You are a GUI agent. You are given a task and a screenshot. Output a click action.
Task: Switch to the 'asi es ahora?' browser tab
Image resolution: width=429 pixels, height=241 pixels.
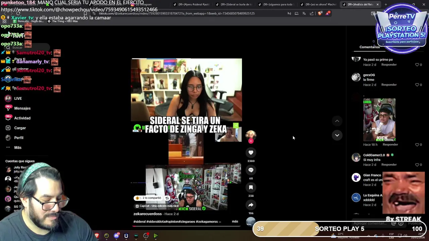click(x=318, y=4)
